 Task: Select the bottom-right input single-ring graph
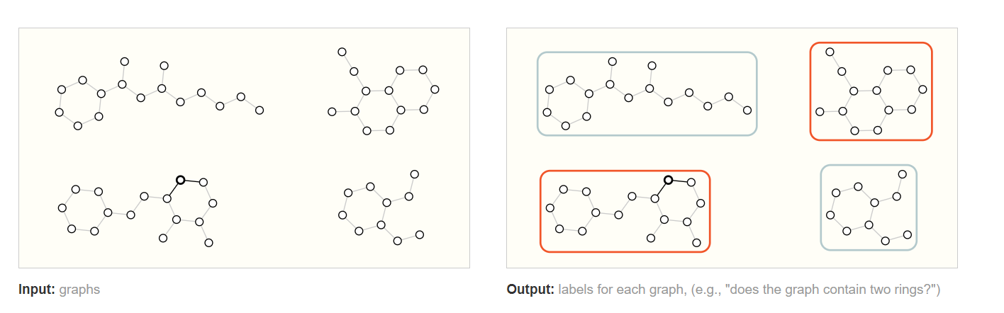click(x=381, y=208)
